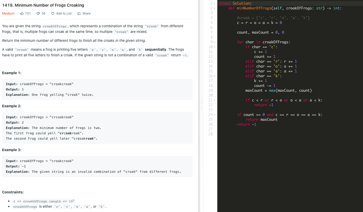Click the italic 'Return the minimum number of different frogs' sentence
Image resolution: width=363 pixels, height=212 pixels.
tap(74, 41)
